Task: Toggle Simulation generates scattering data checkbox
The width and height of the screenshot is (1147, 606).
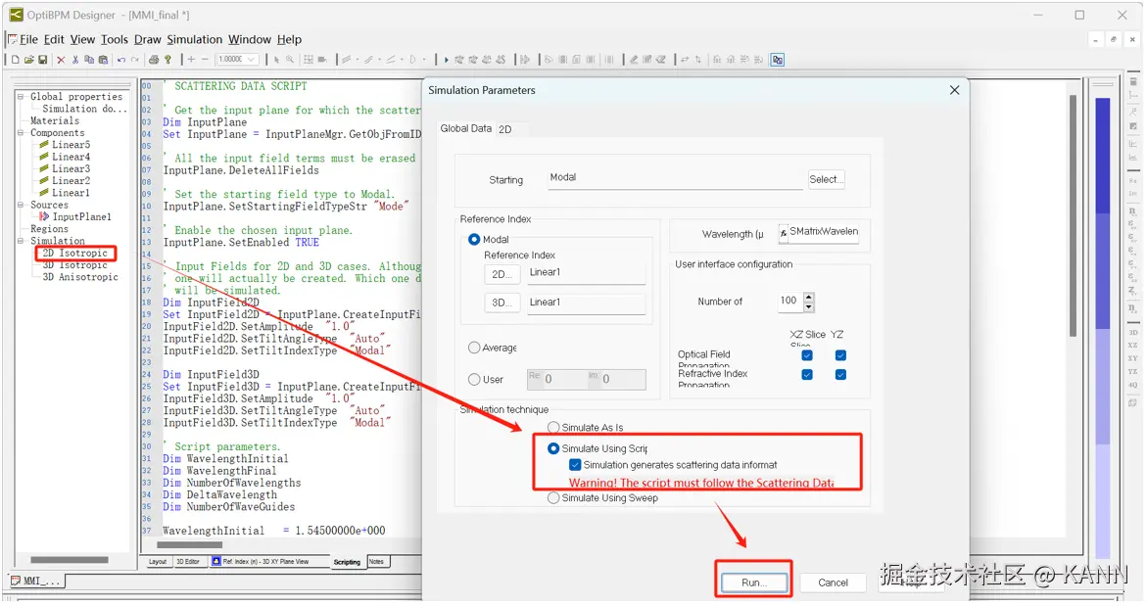Action: tap(575, 465)
